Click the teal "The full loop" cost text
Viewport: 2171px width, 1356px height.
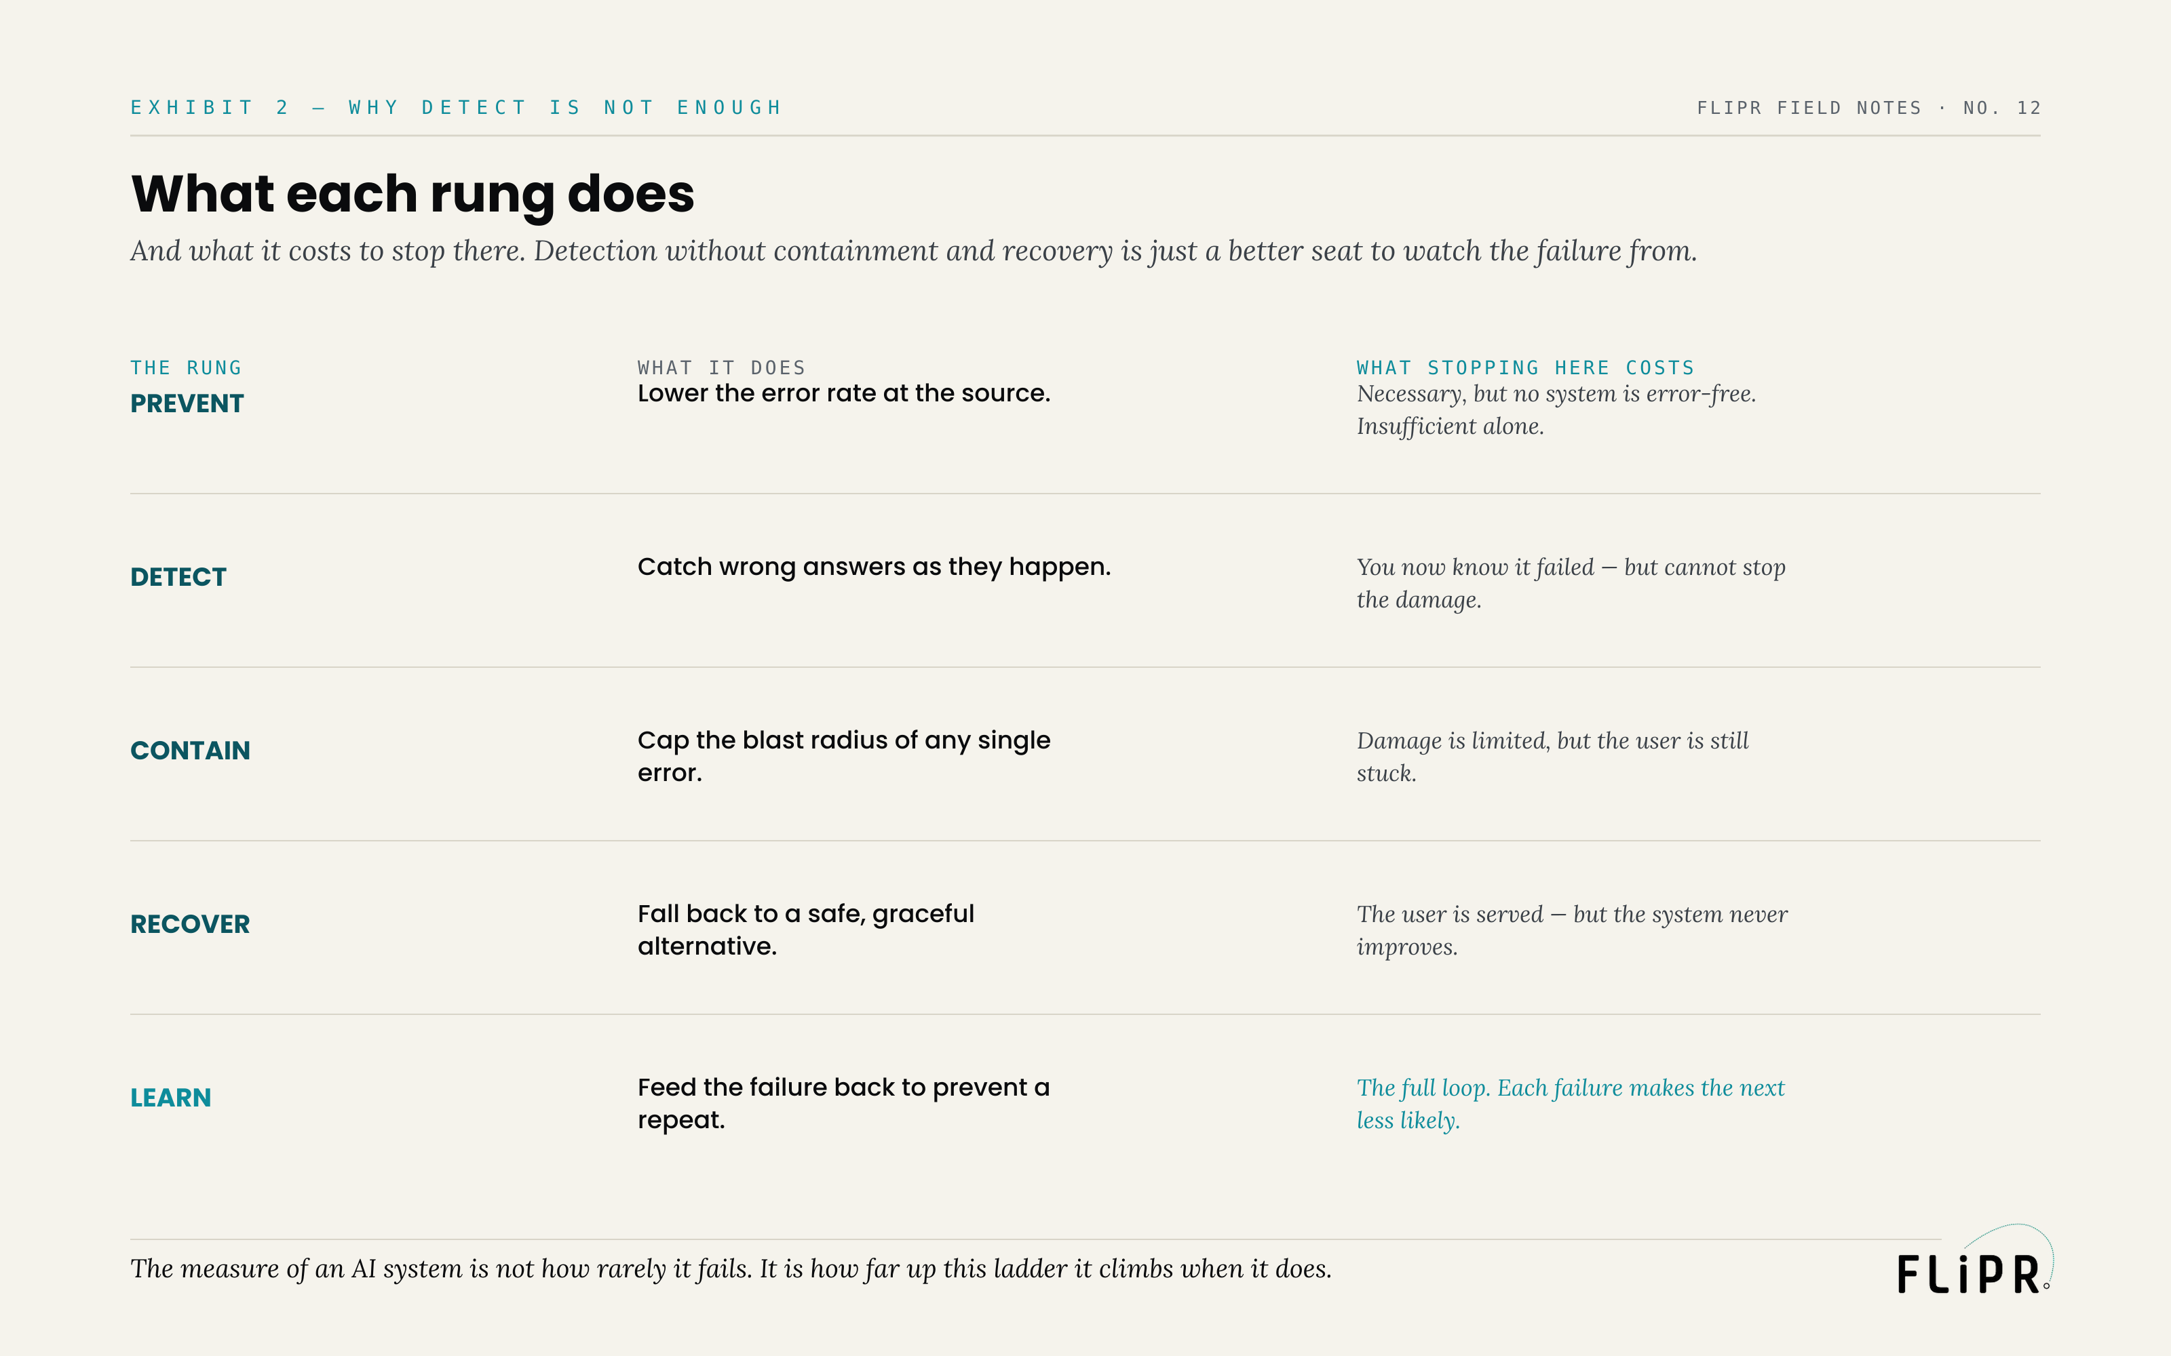pos(1570,1104)
